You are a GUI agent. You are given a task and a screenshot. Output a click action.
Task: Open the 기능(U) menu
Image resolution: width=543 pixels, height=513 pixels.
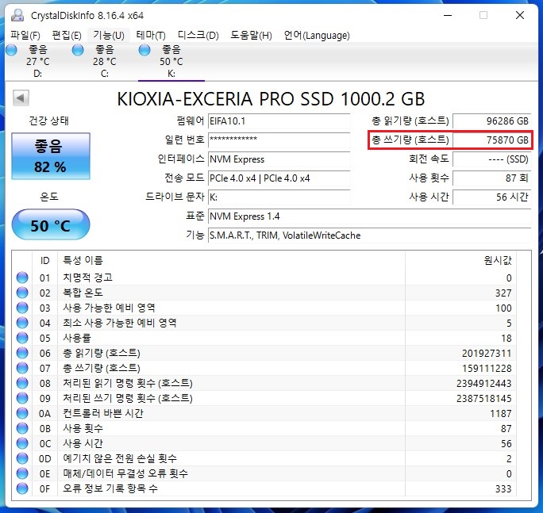pyautogui.click(x=109, y=36)
